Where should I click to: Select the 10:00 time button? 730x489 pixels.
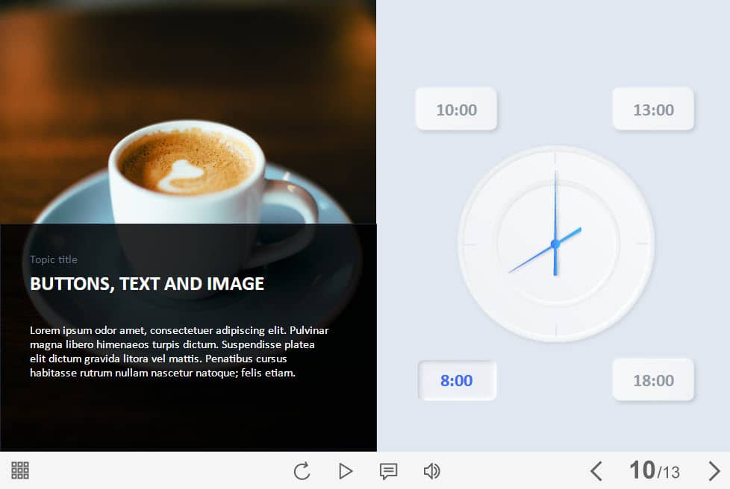456,110
